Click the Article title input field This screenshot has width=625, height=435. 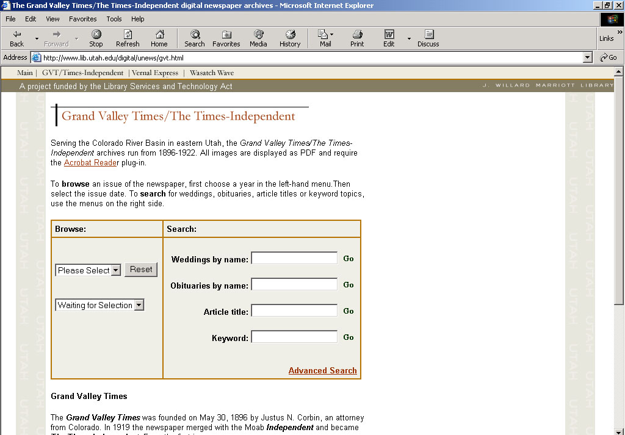click(x=294, y=311)
